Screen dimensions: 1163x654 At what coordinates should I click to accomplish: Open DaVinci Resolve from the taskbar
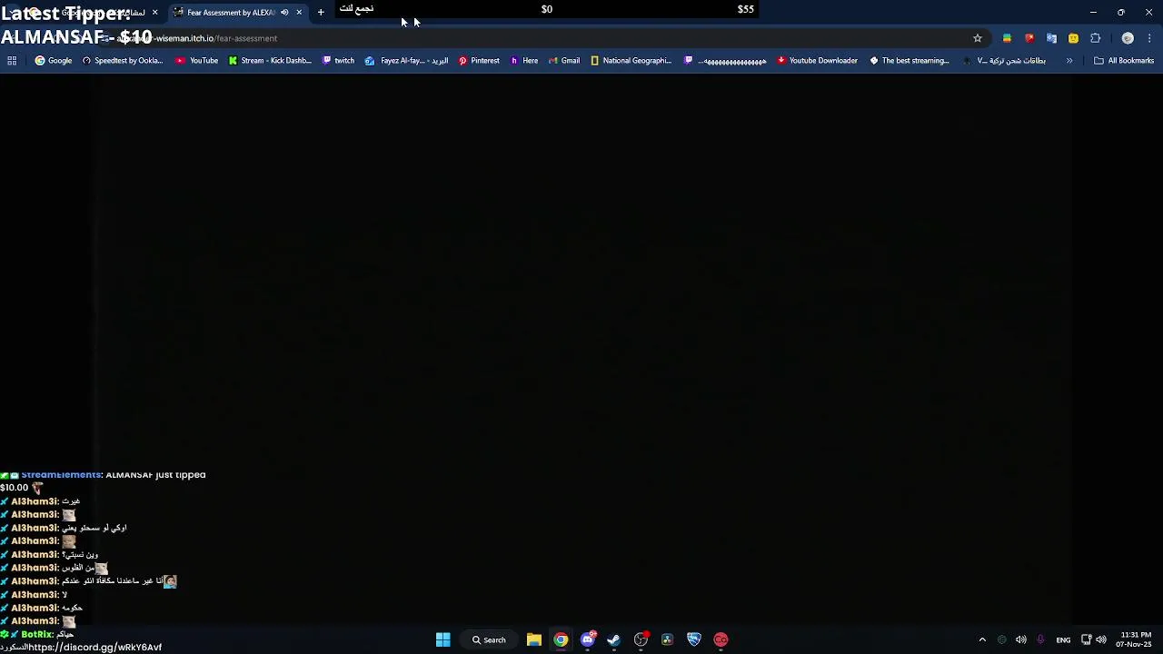pos(668,639)
